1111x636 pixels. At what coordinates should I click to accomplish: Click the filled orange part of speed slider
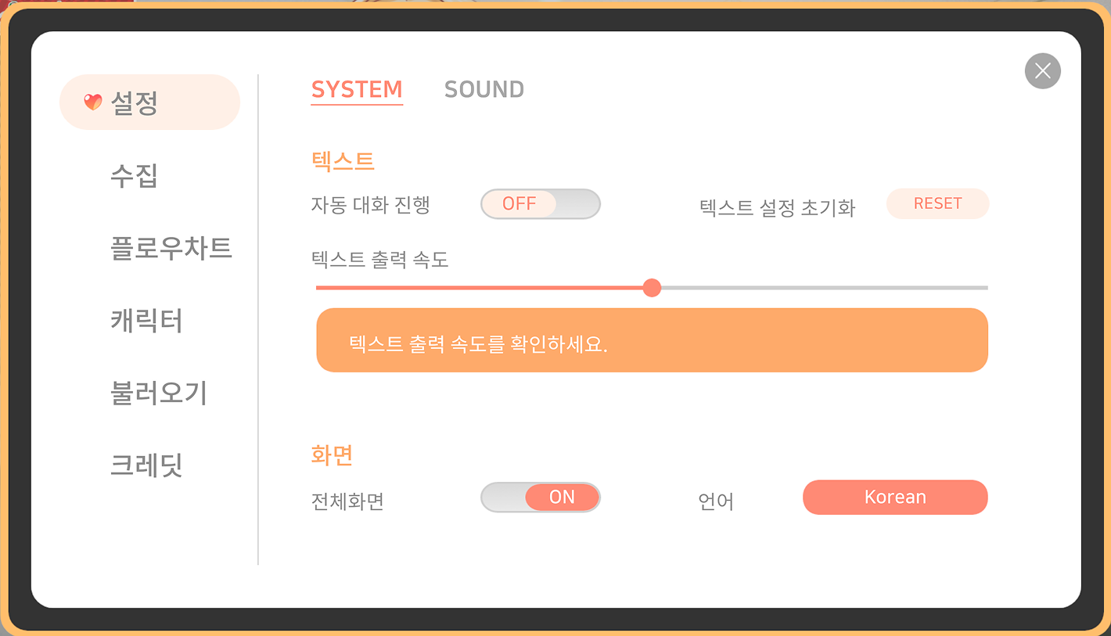[480, 288]
